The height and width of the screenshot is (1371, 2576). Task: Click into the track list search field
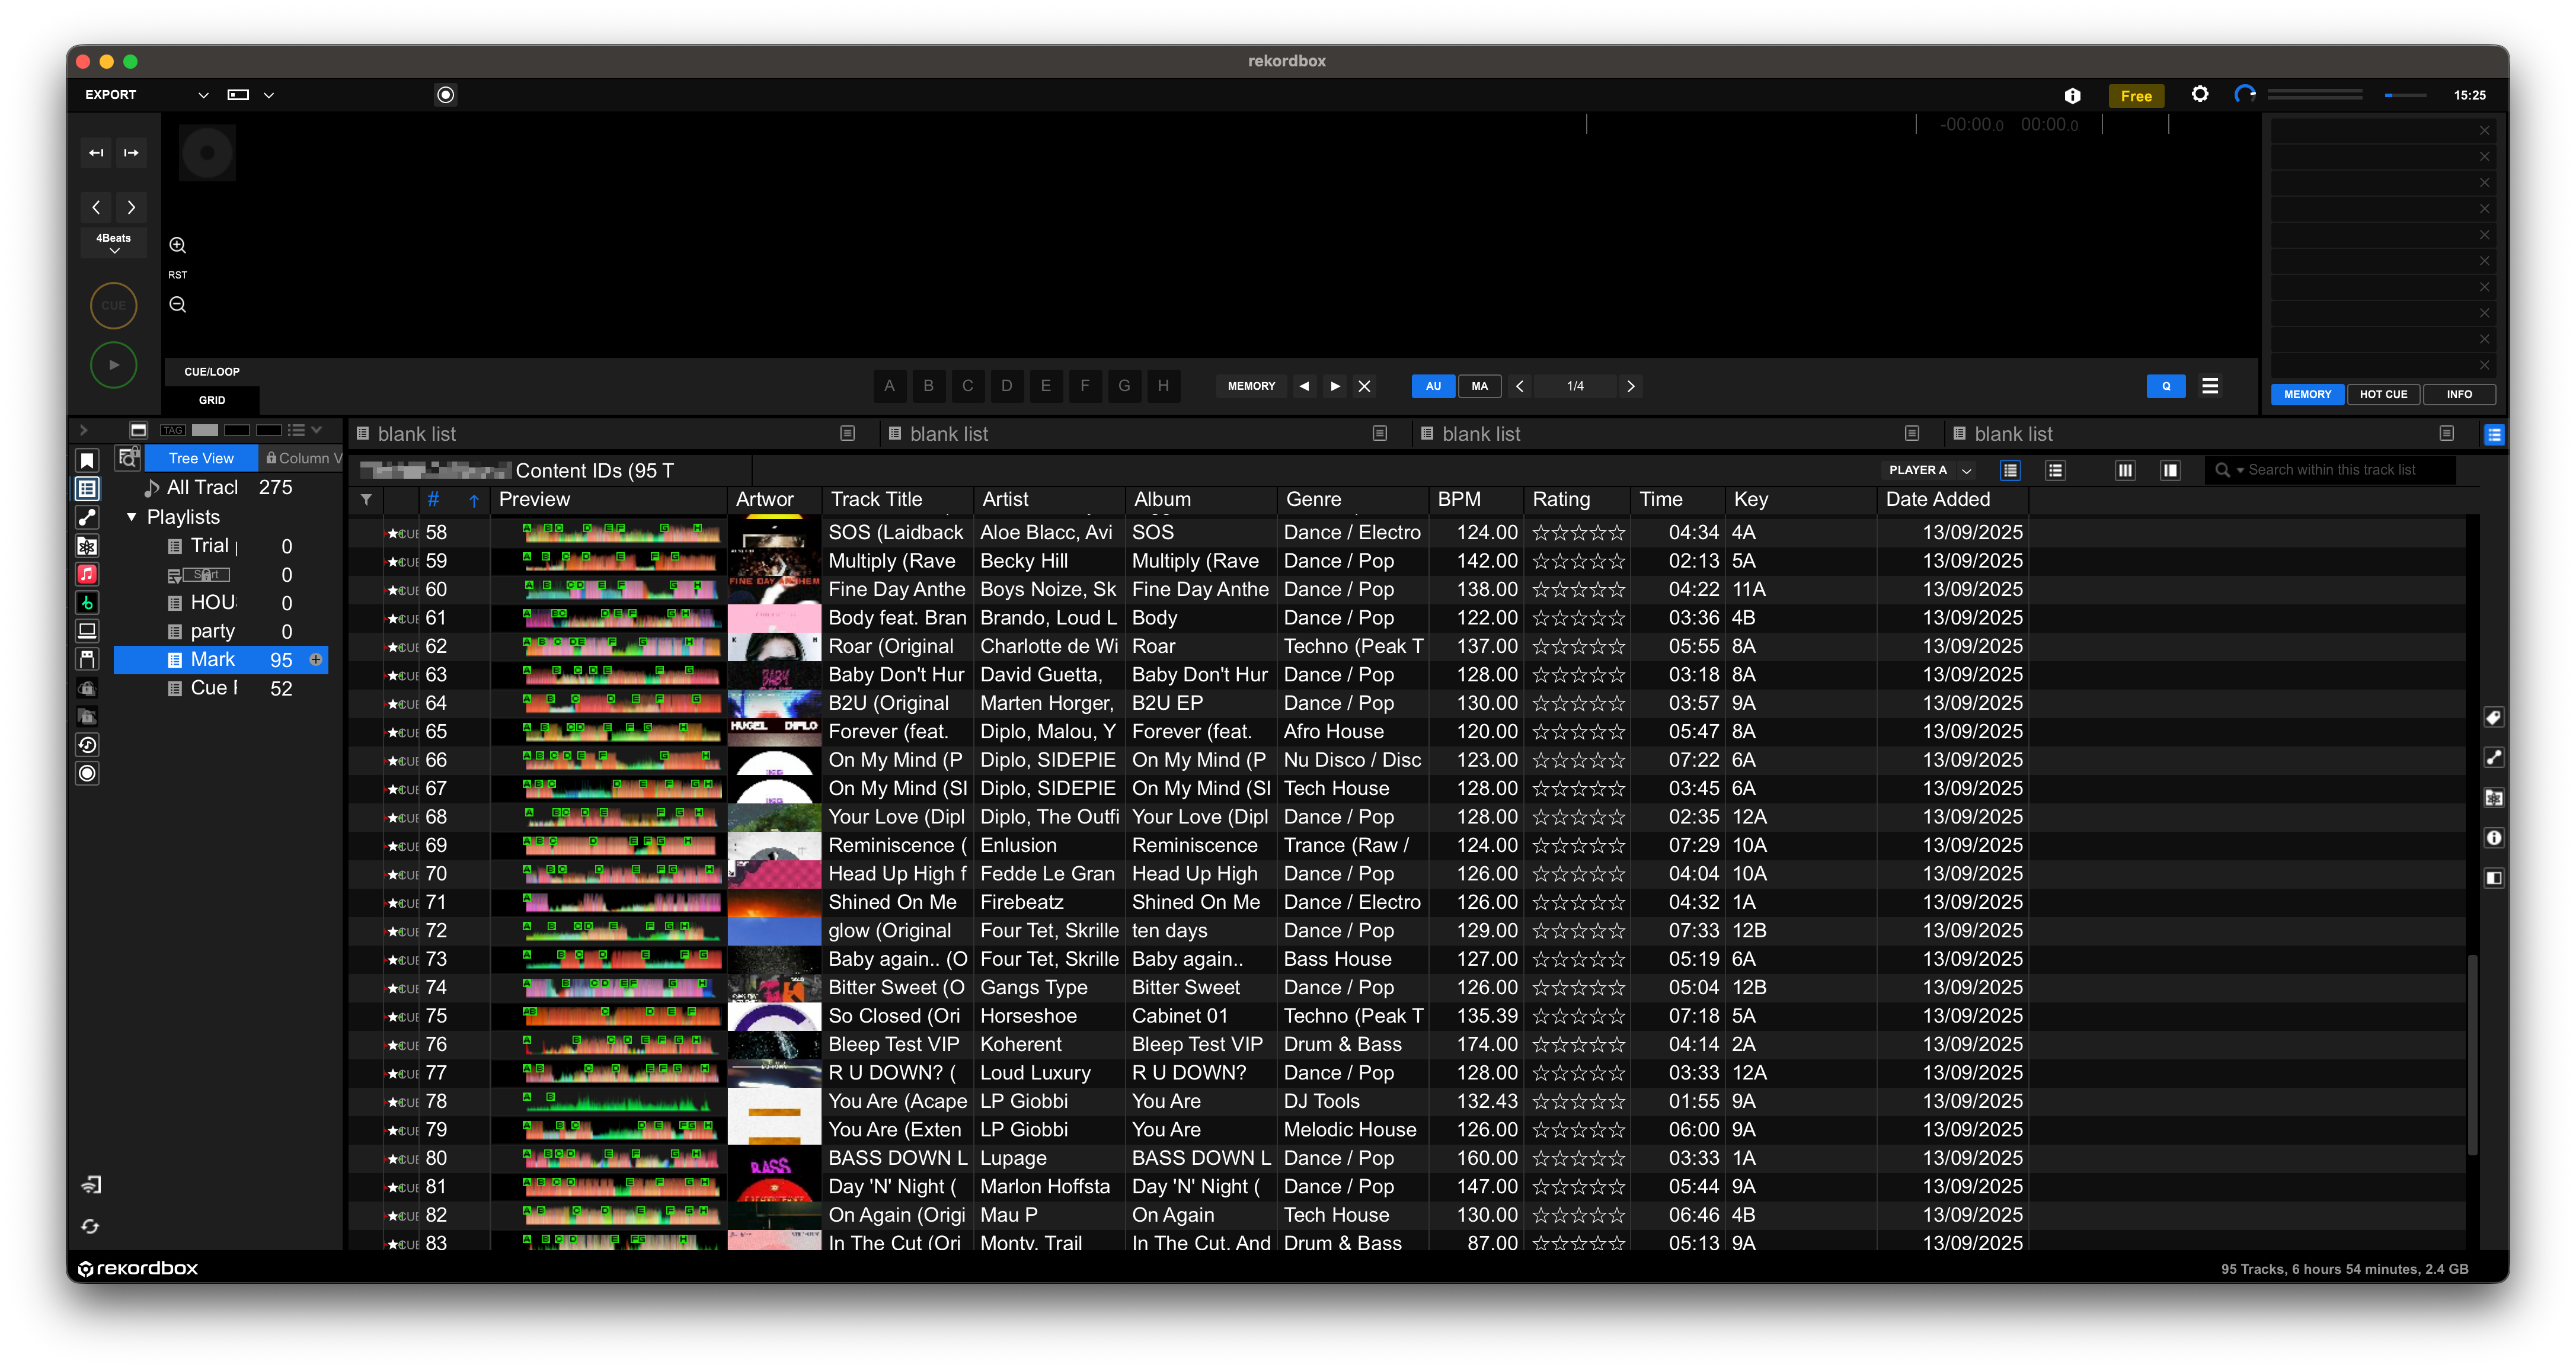tap(2340, 470)
